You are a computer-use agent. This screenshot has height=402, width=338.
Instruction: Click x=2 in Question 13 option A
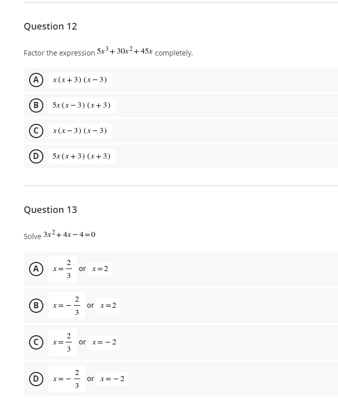click(100, 269)
